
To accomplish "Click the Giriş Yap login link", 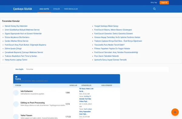I will tap(154, 2).
